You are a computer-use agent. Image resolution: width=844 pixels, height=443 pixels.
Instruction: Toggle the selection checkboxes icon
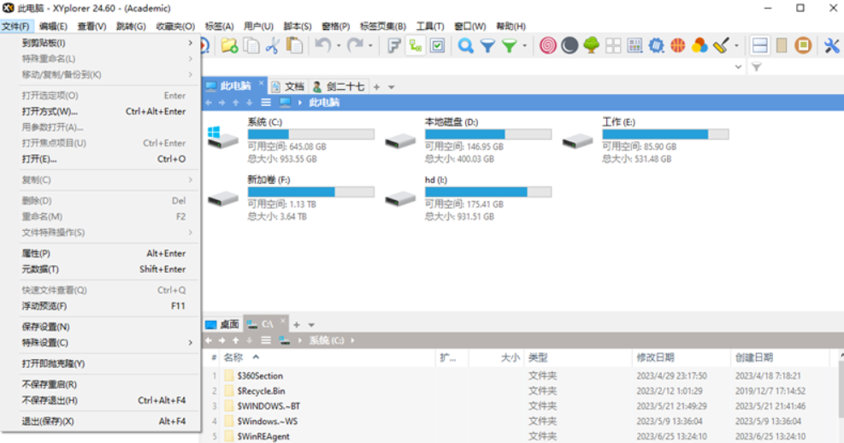click(x=438, y=45)
